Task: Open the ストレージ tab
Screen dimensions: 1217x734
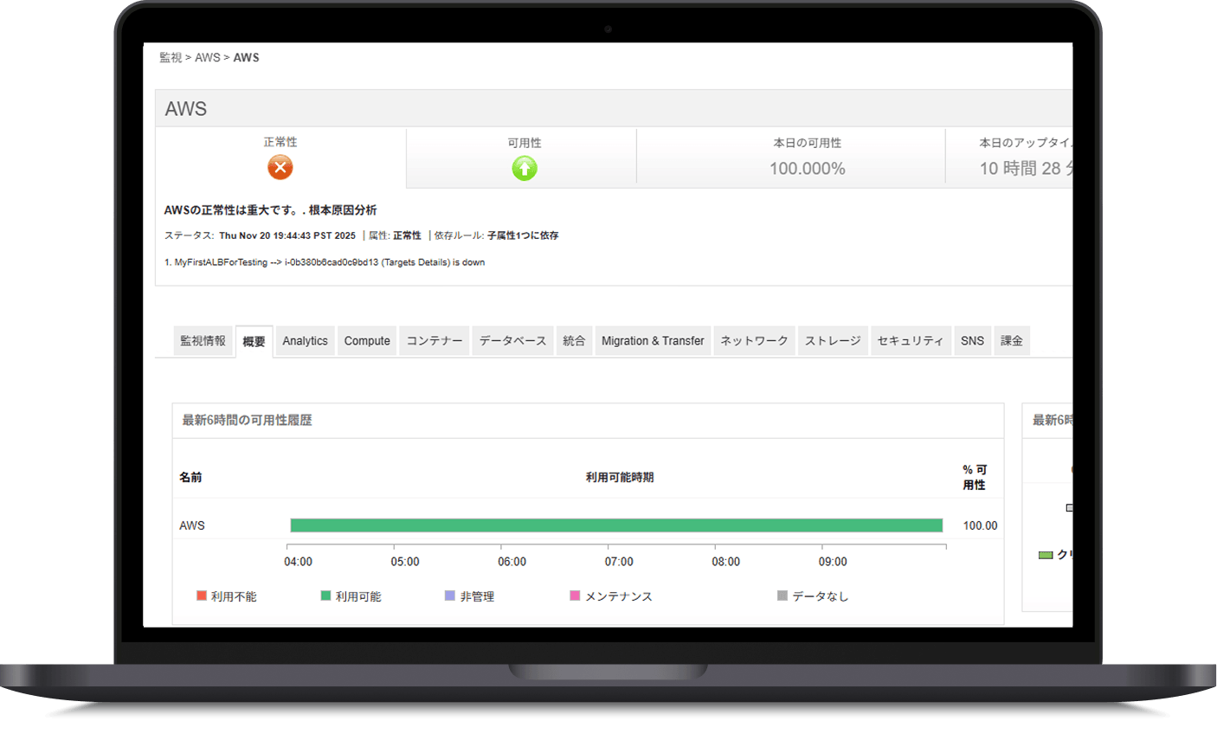Action: [x=833, y=341]
